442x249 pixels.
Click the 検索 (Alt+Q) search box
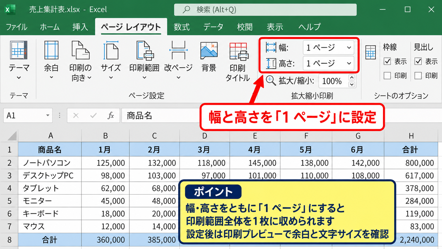pos(265,10)
